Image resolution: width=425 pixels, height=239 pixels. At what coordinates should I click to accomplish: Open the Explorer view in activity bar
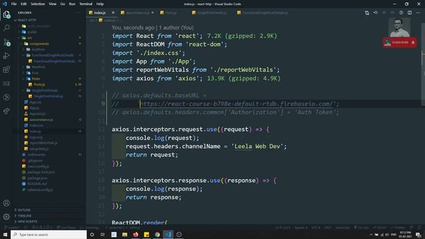coord(6,14)
